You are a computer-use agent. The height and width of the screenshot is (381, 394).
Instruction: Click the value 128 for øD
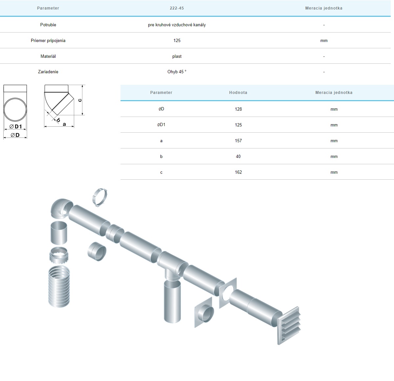point(238,109)
